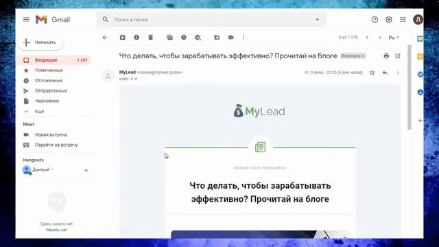The height and width of the screenshot is (247, 439).
Task: Report this email as spam
Action: tap(137, 37)
